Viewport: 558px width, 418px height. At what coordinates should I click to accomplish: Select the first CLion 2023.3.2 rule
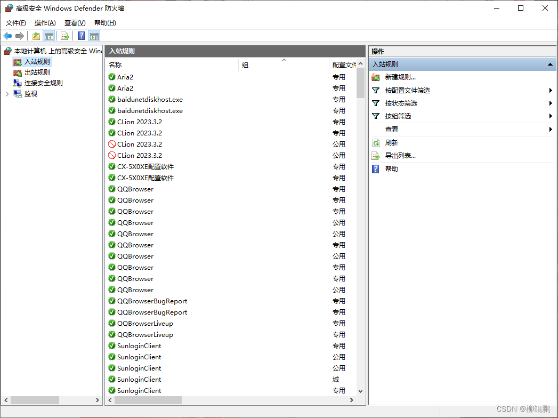[231, 122]
